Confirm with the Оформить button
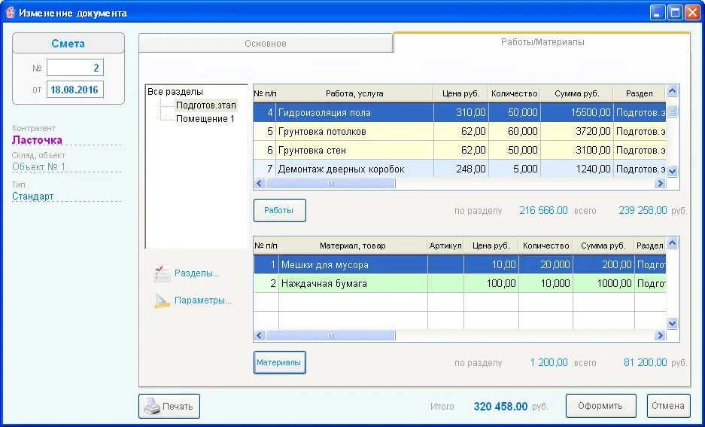The width and height of the screenshot is (705, 427). click(x=600, y=407)
